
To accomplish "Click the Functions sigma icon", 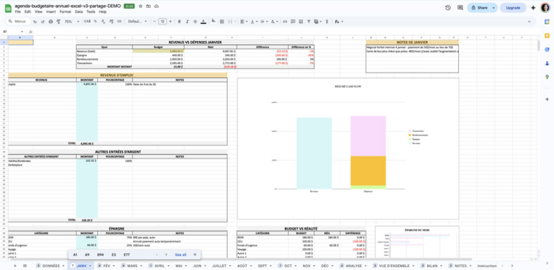I will (x=327, y=22).
